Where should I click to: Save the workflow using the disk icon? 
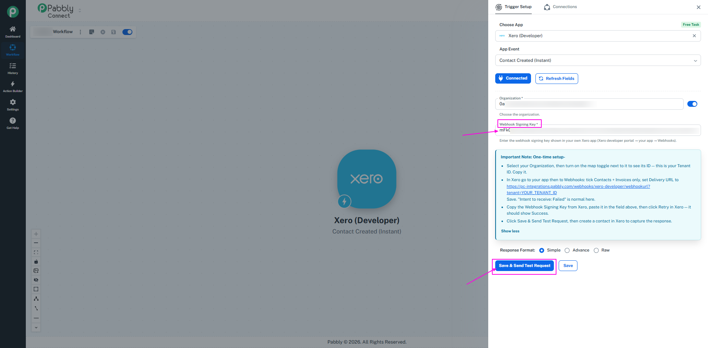click(114, 32)
